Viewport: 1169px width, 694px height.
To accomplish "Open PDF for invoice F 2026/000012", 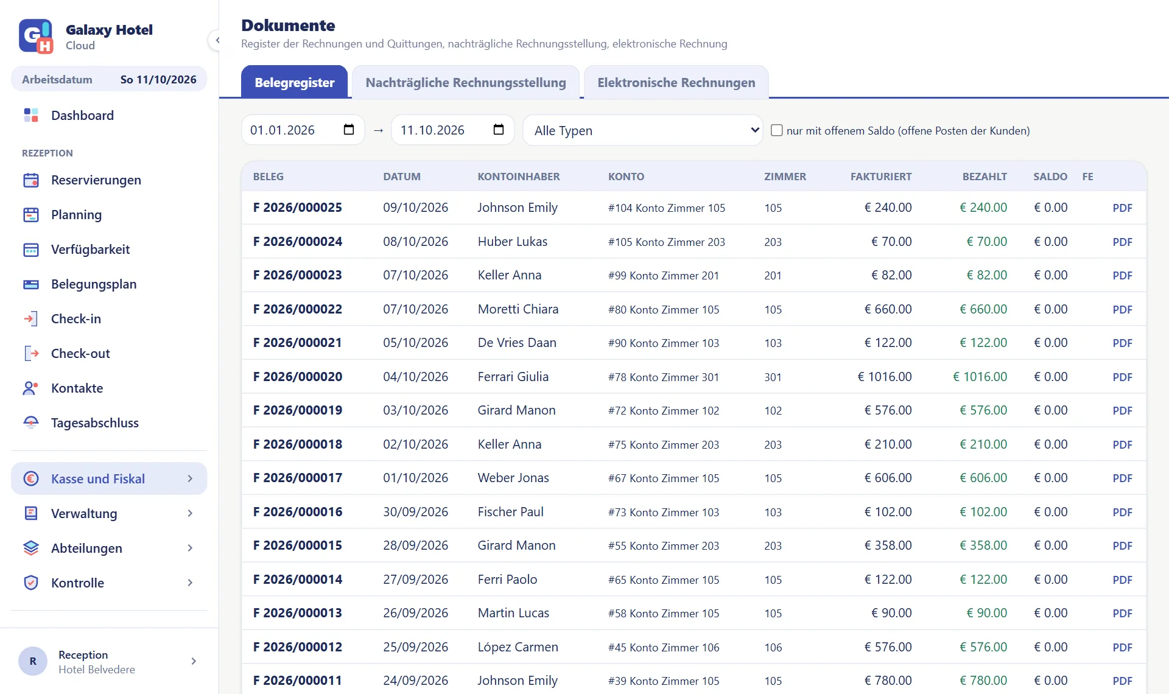I will click(1122, 648).
